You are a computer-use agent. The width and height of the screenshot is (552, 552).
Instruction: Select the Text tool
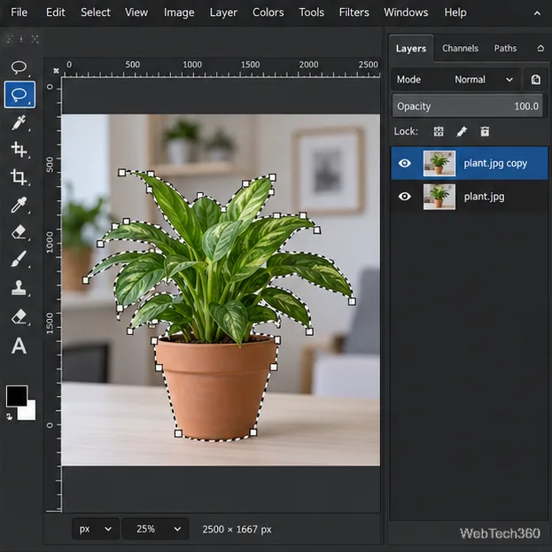(x=19, y=346)
